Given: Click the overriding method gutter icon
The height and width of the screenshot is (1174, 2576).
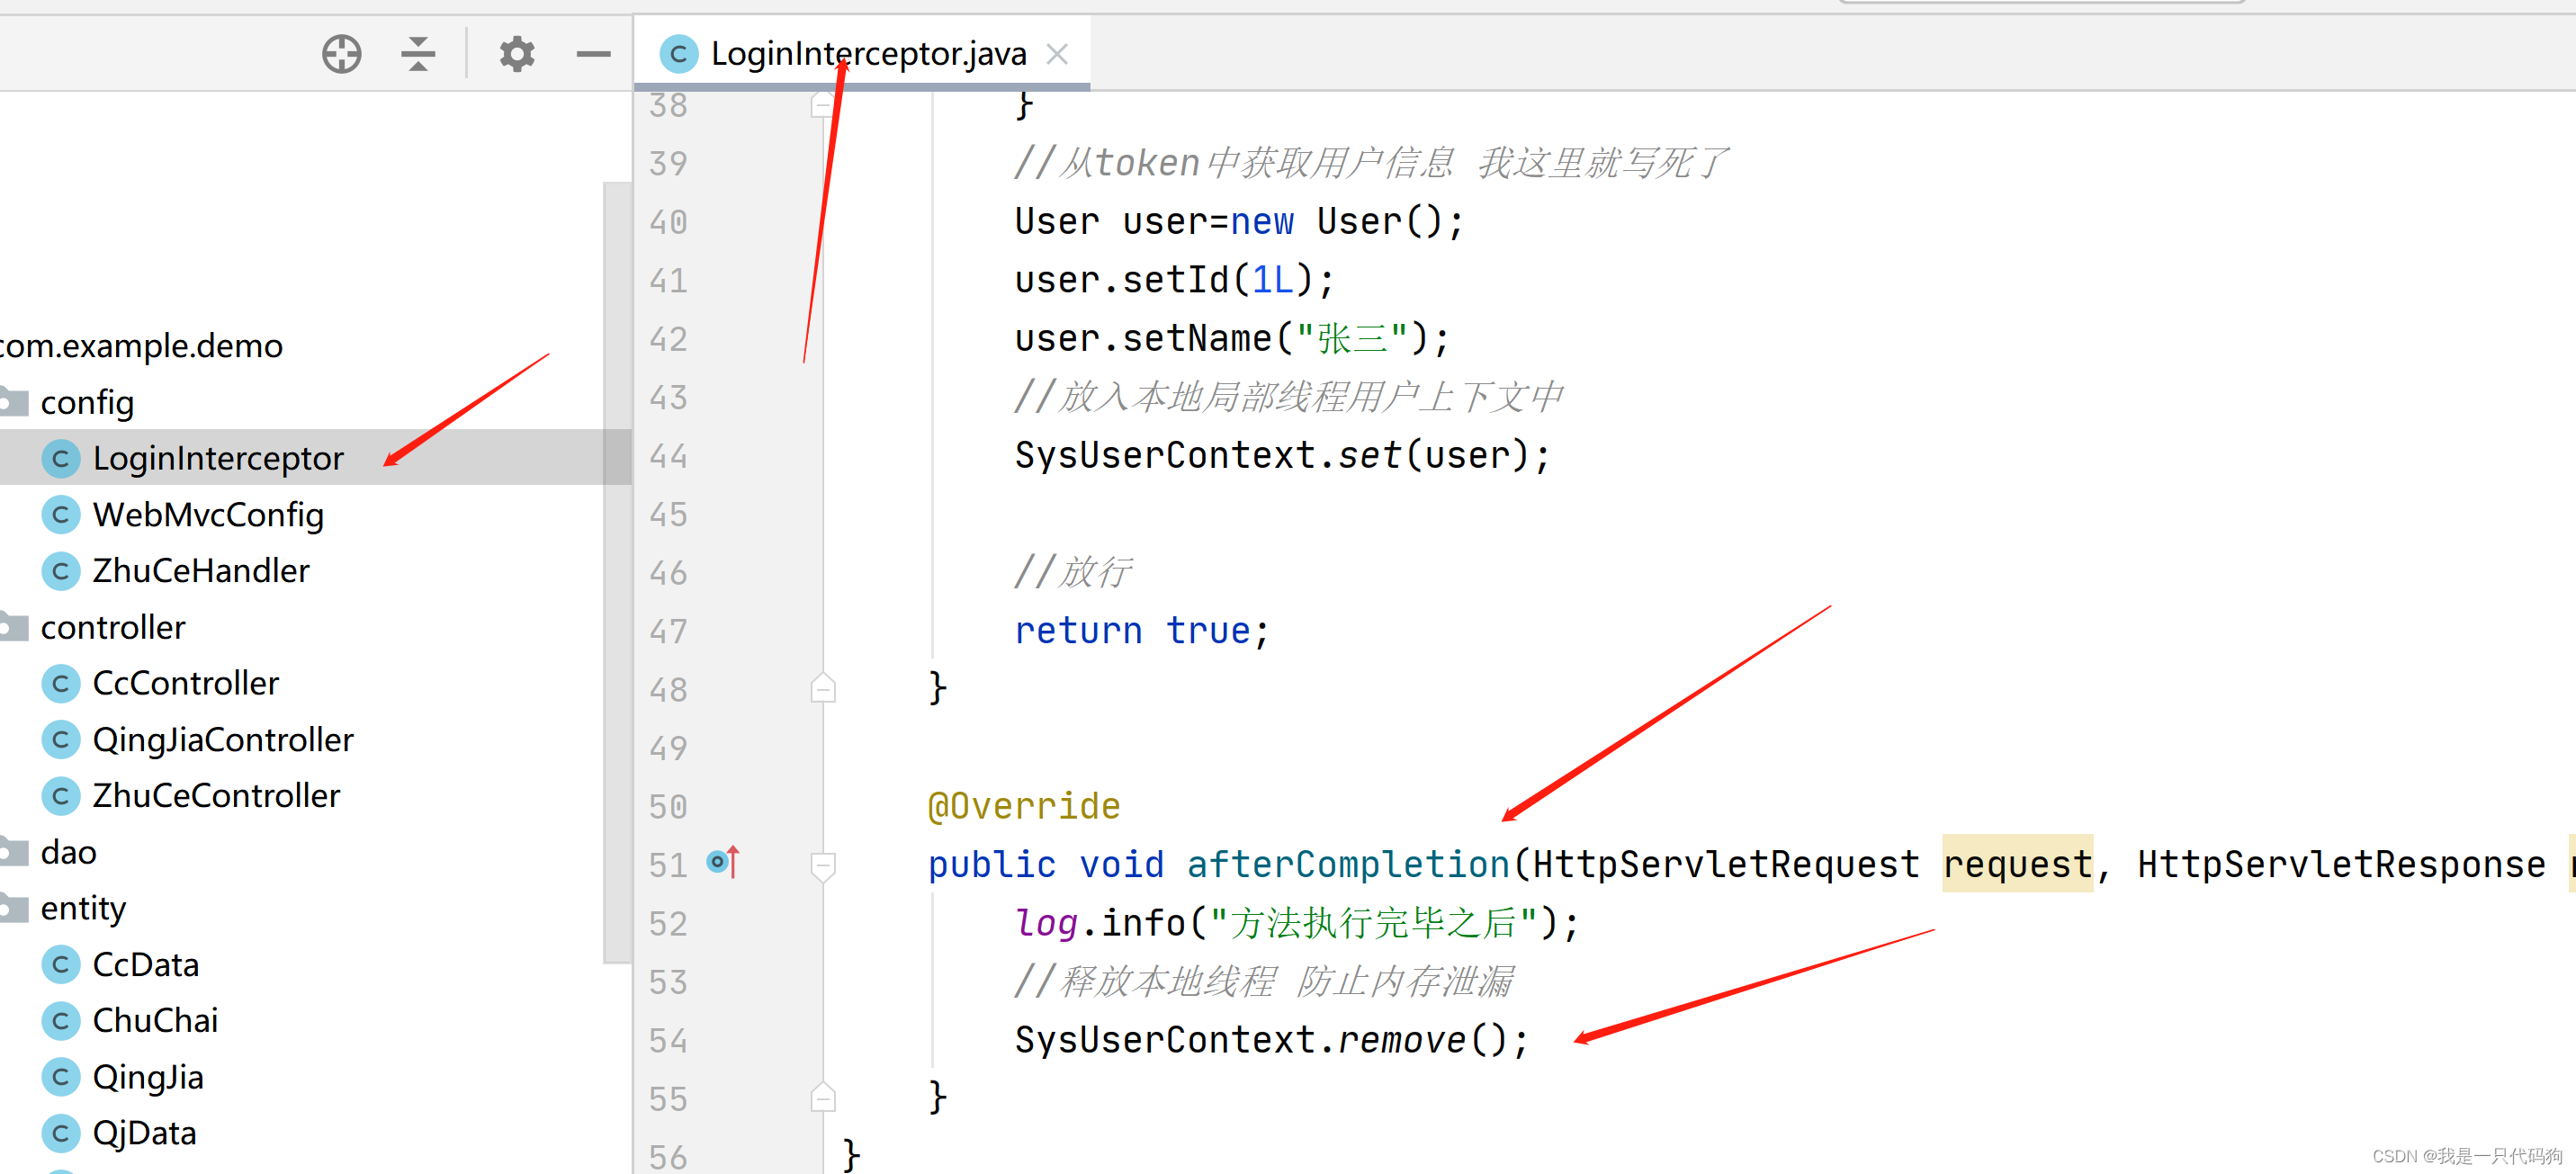Looking at the screenshot, I should [722, 862].
